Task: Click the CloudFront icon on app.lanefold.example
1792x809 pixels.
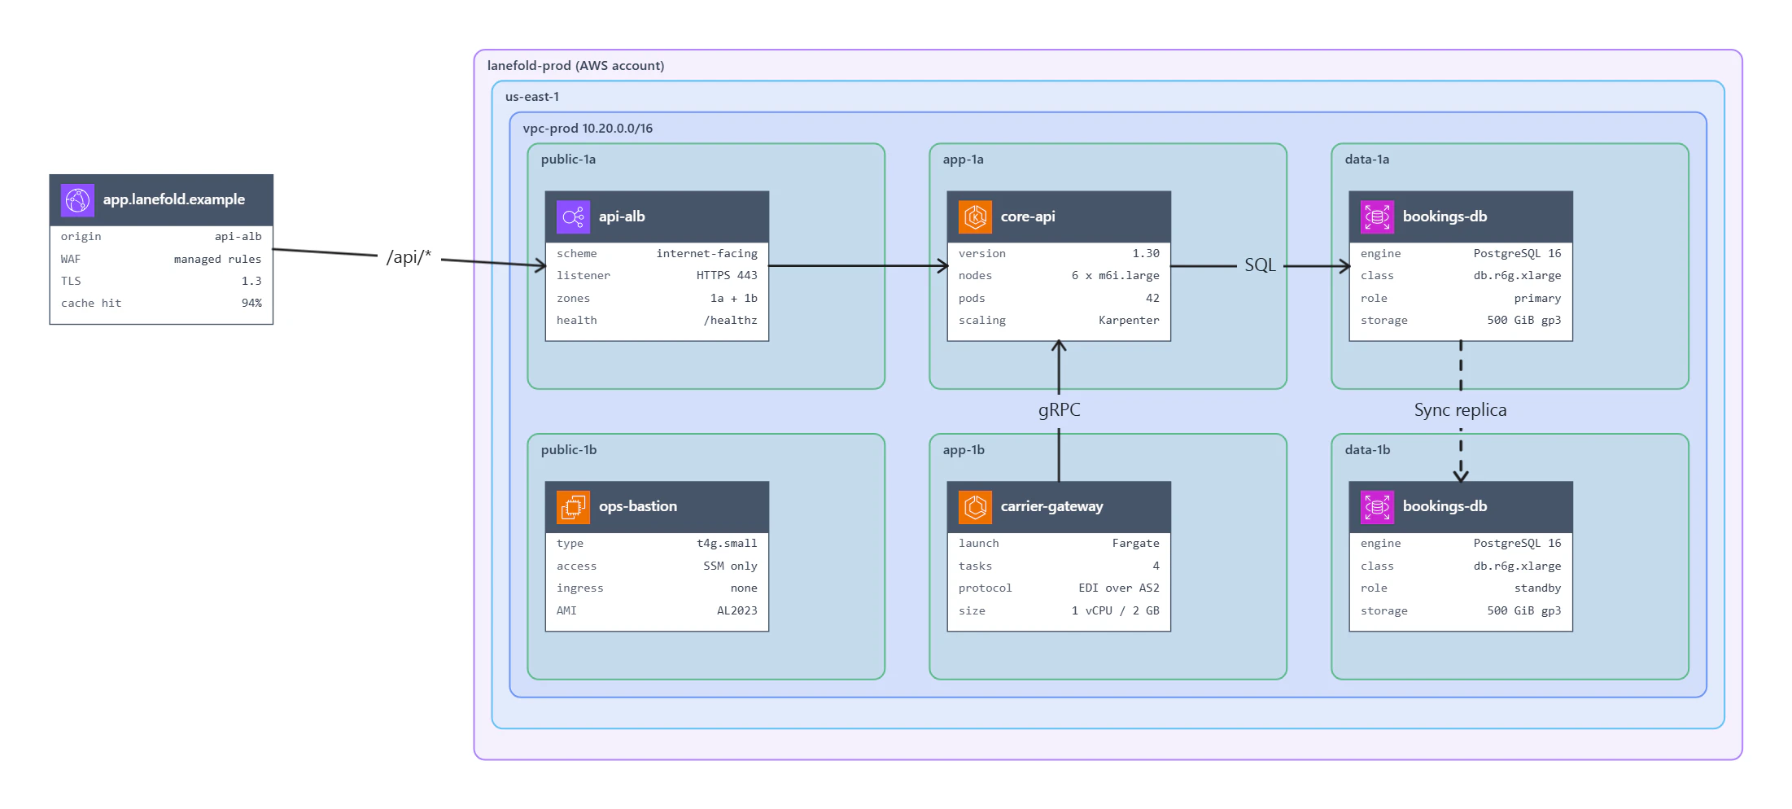Action: [x=77, y=200]
